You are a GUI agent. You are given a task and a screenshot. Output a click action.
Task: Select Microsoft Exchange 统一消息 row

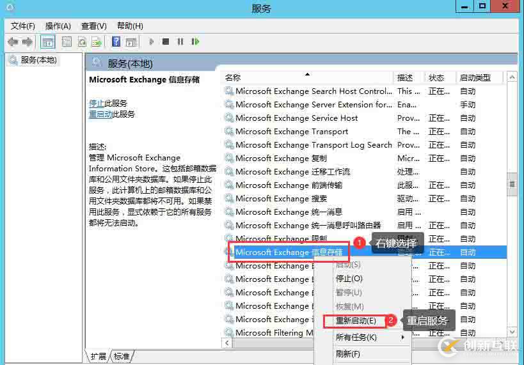pyautogui.click(x=363, y=212)
